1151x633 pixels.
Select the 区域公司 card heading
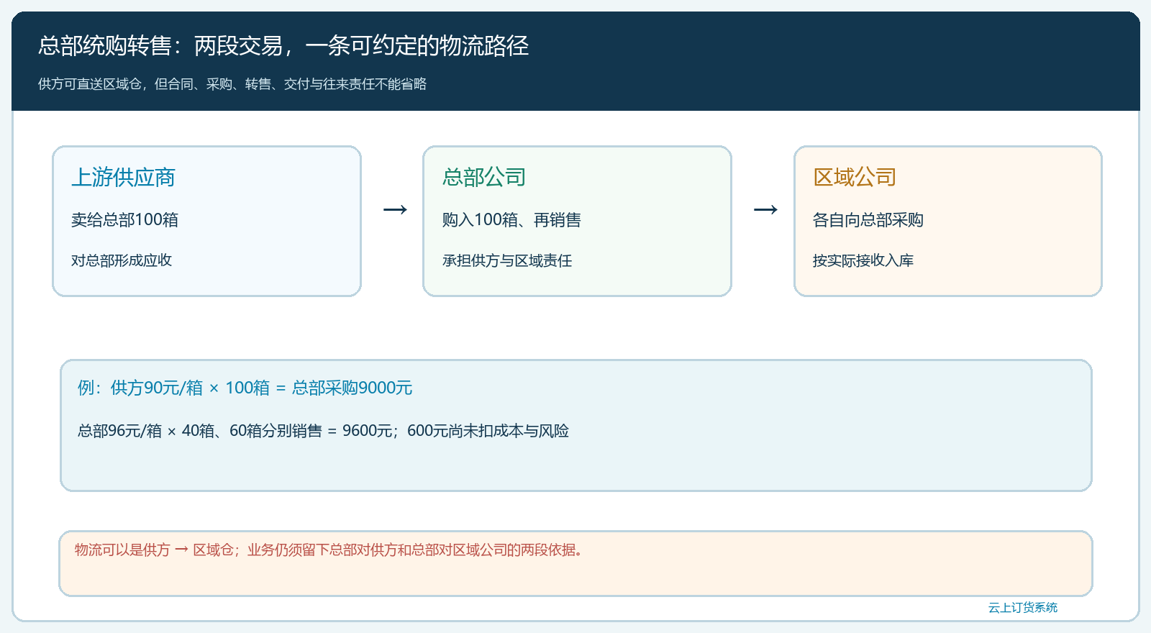855,177
